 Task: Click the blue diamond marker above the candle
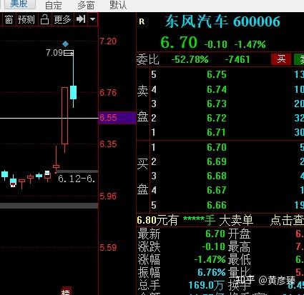pos(66,44)
